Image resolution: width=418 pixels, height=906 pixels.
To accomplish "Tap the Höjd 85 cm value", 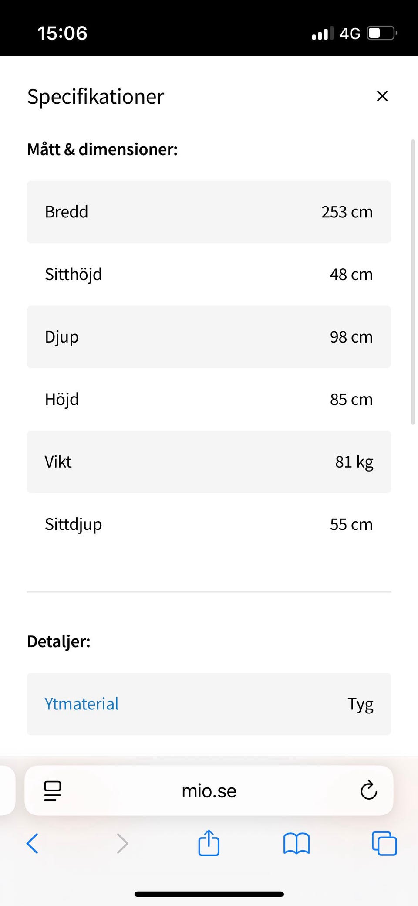I will pos(351,400).
